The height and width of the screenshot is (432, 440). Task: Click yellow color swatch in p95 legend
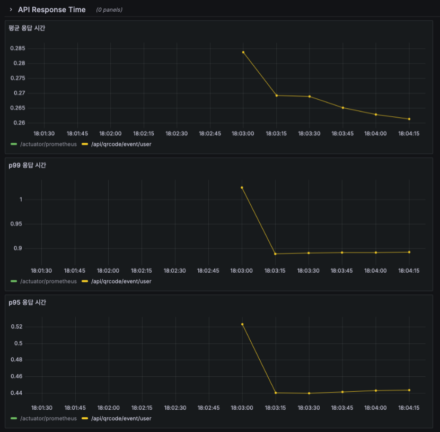coord(85,418)
